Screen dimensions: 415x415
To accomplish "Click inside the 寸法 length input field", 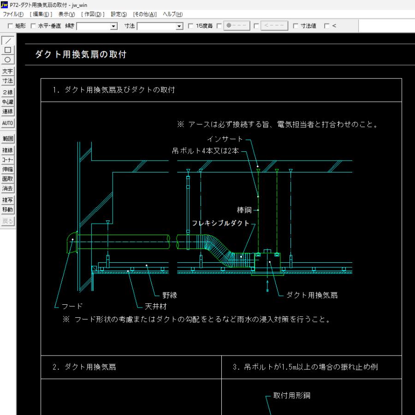I will click(157, 26).
